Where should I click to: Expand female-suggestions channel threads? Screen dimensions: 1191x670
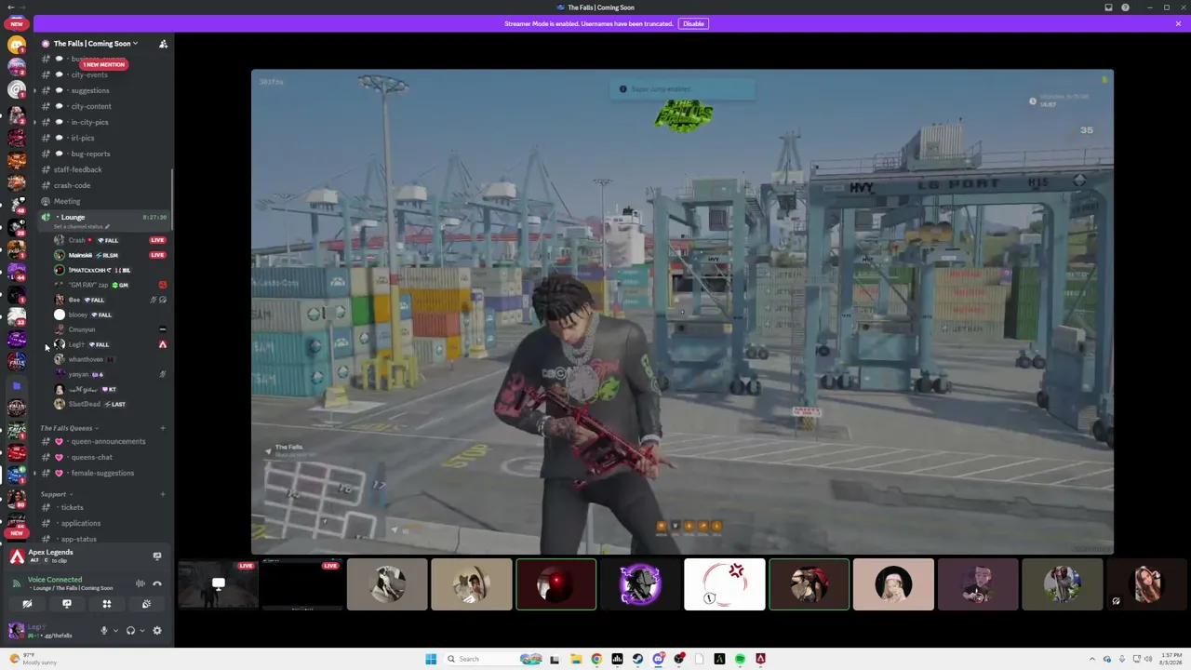(x=34, y=473)
